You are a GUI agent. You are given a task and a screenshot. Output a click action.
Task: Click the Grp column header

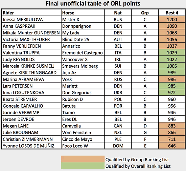(x=145, y=13)
